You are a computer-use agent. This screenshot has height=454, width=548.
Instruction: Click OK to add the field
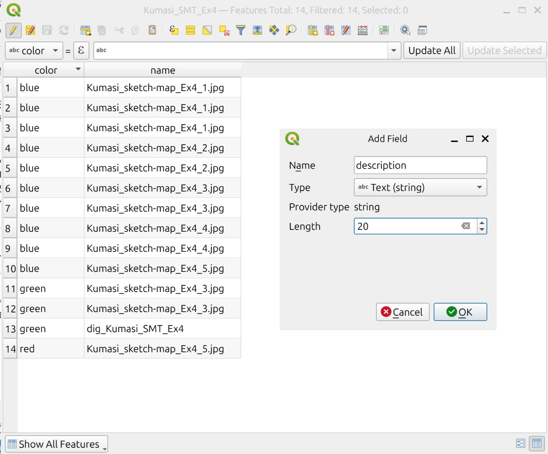pyautogui.click(x=460, y=312)
